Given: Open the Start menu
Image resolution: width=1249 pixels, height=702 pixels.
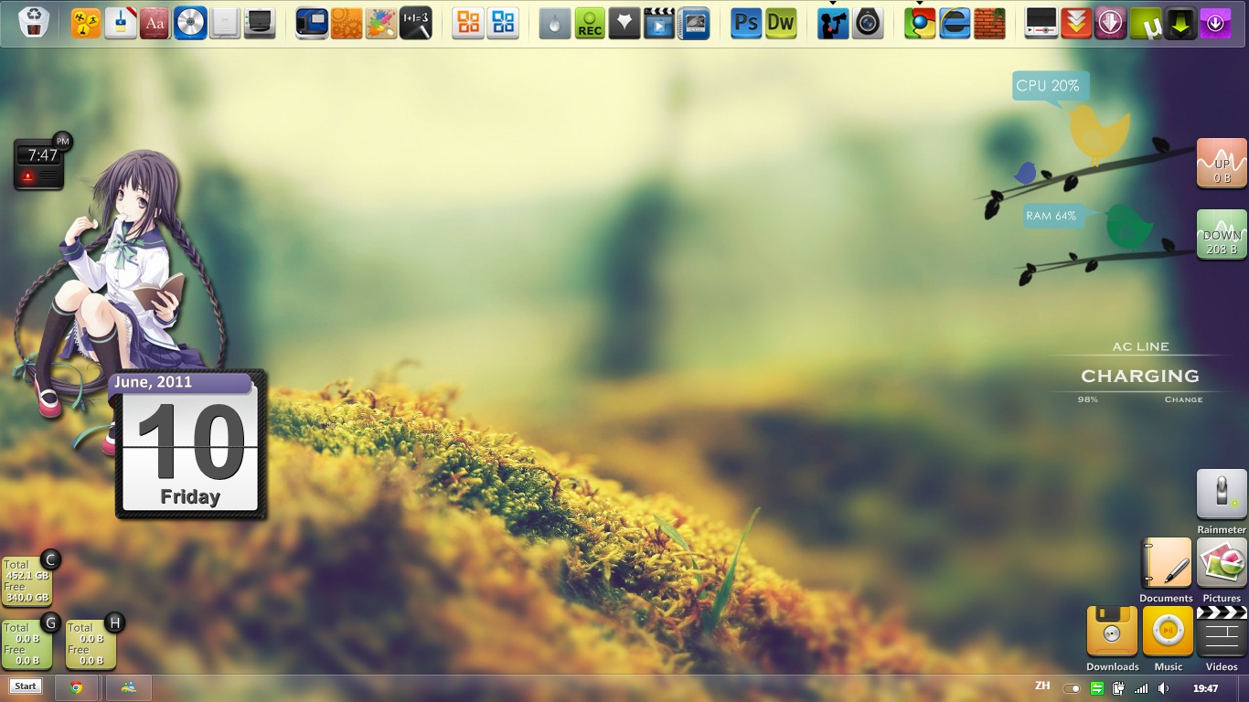Looking at the screenshot, I should tap(26, 686).
